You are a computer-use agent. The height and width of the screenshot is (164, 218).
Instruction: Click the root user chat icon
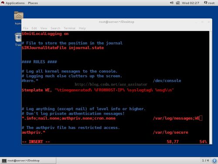click(x=205, y=3)
